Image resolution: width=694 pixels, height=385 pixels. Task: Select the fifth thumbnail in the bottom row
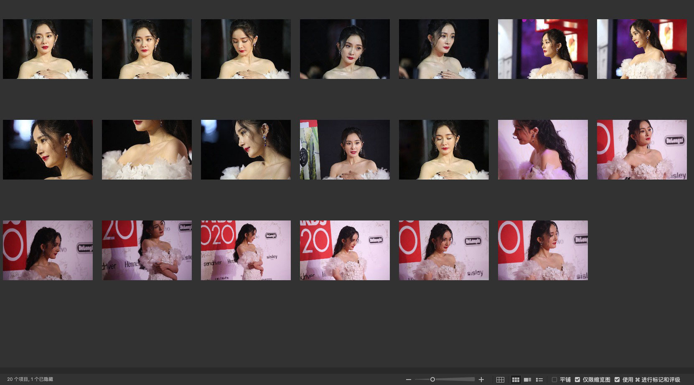click(x=444, y=250)
